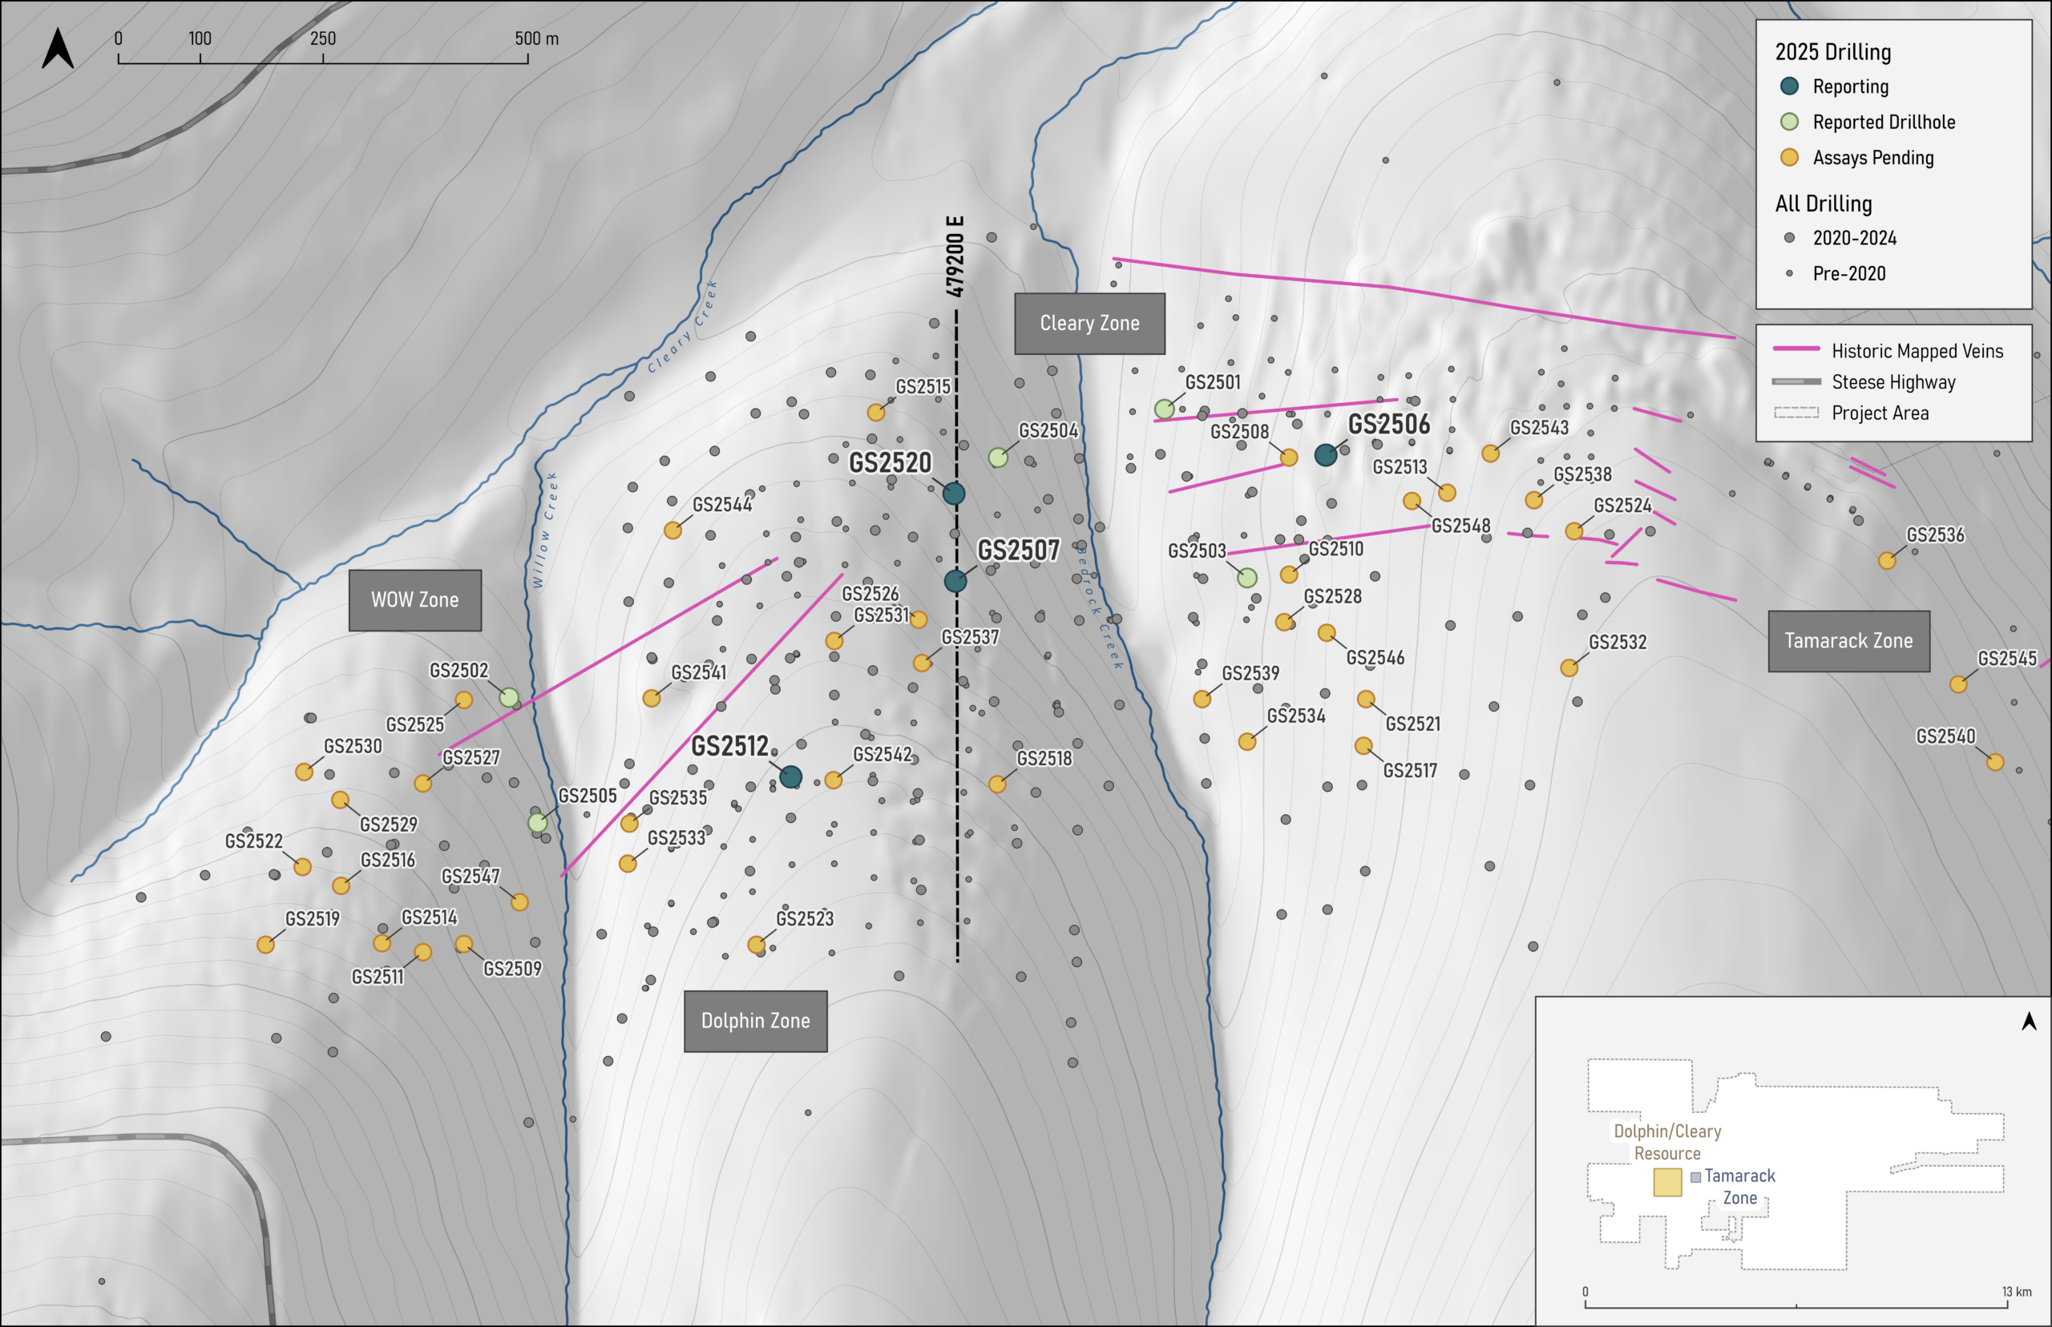Click the Cleary Zone label box
The image size is (2052, 1327).
click(x=1089, y=323)
